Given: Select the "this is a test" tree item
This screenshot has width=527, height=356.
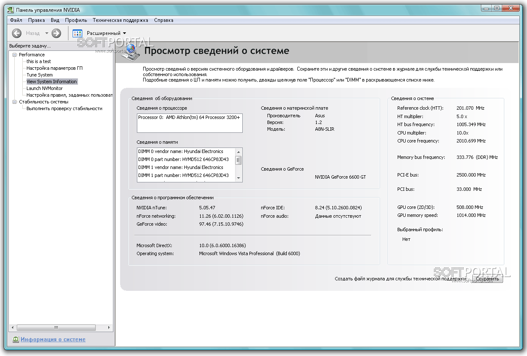Looking at the screenshot, I should pyautogui.click(x=39, y=61).
